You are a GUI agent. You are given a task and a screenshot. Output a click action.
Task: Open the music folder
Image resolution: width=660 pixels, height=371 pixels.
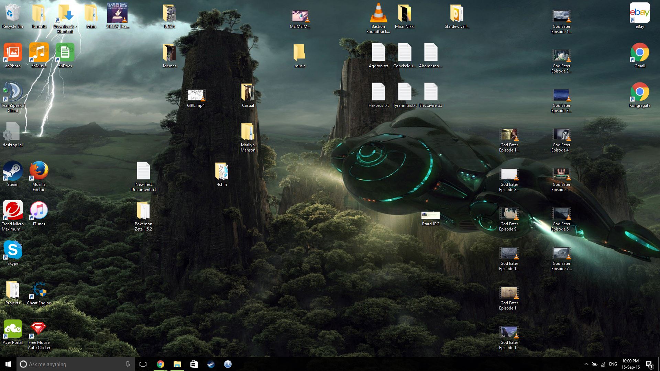[x=300, y=56]
